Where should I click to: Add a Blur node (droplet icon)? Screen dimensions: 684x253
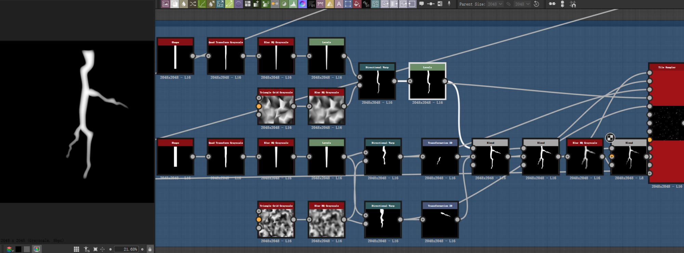click(x=184, y=4)
